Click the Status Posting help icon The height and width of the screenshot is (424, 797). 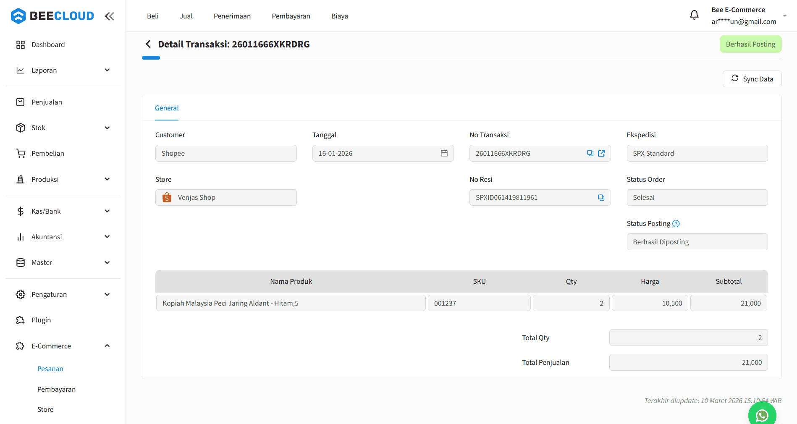(x=676, y=223)
